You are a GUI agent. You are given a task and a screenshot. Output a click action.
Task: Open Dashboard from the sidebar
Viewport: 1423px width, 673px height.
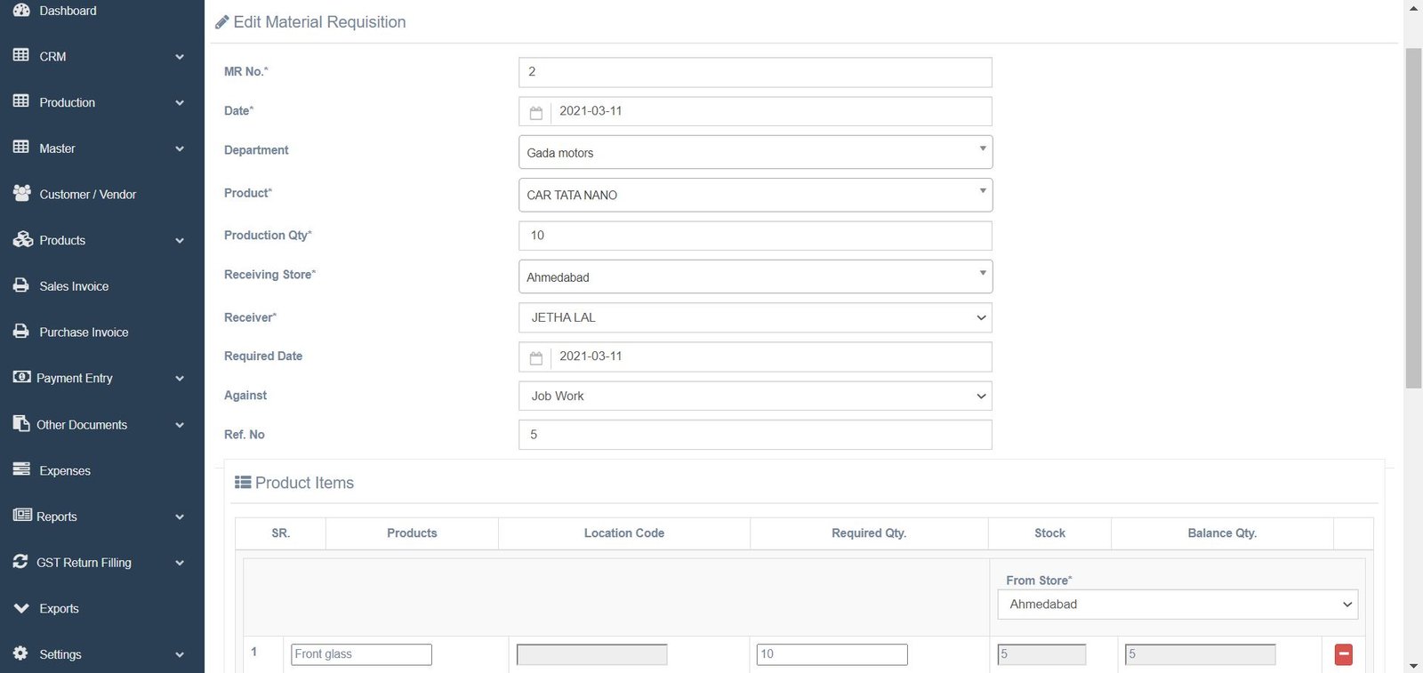68,11
